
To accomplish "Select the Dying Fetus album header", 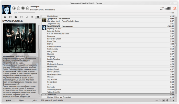I will 108,19.
